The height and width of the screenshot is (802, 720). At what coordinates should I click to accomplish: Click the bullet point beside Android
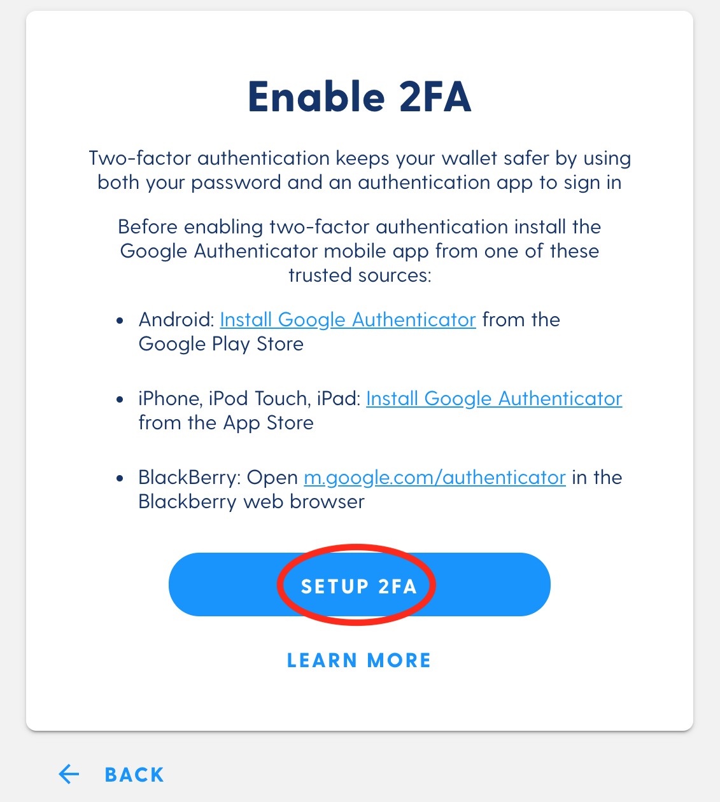tap(120, 321)
